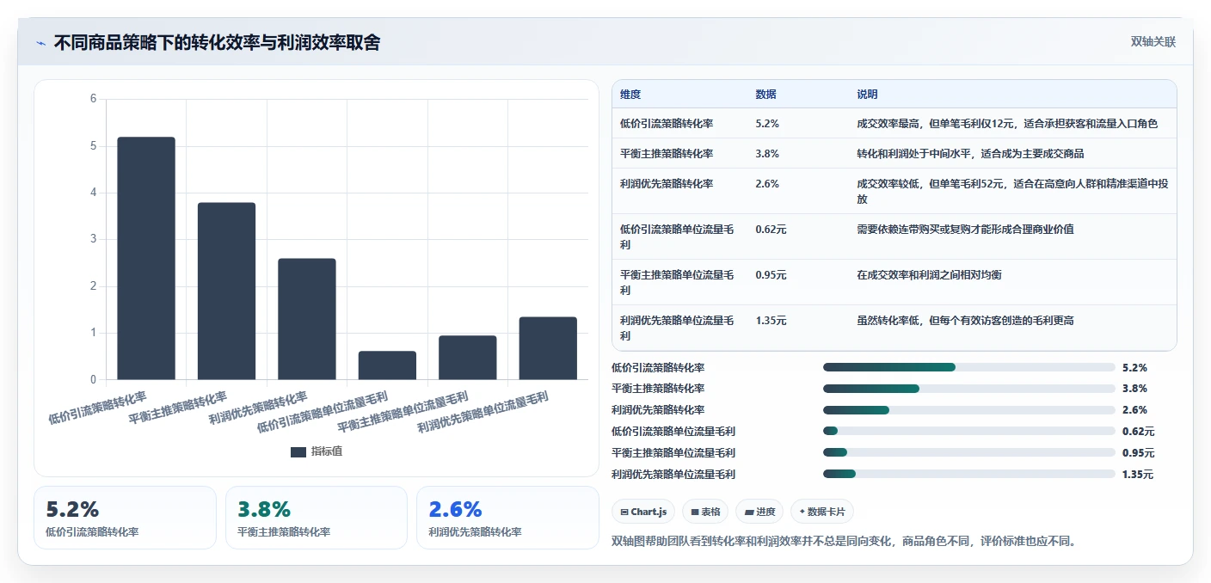This screenshot has height=583, width=1211.
Task: Select table value 0.95元
Action: click(771, 275)
